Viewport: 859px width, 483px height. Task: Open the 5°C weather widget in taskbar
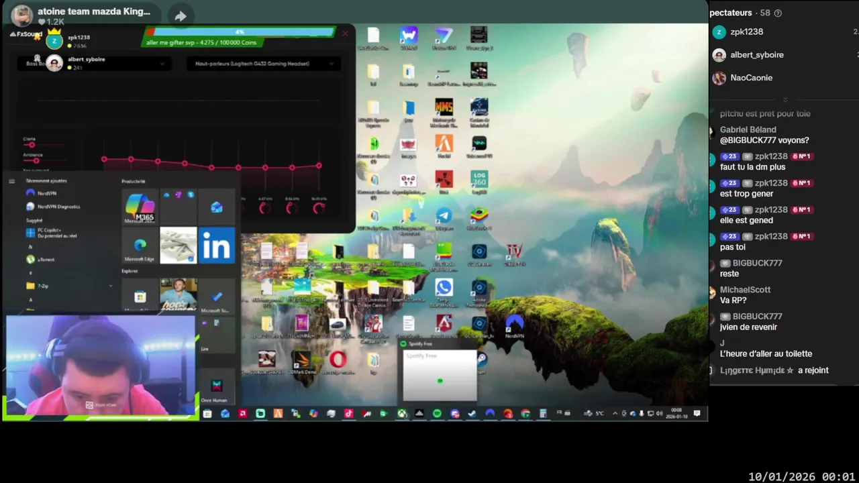point(594,414)
